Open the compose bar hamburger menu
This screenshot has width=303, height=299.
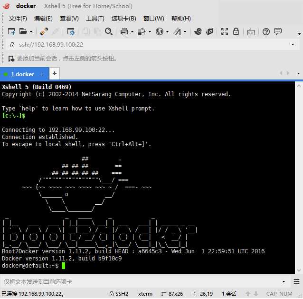tap(296, 281)
